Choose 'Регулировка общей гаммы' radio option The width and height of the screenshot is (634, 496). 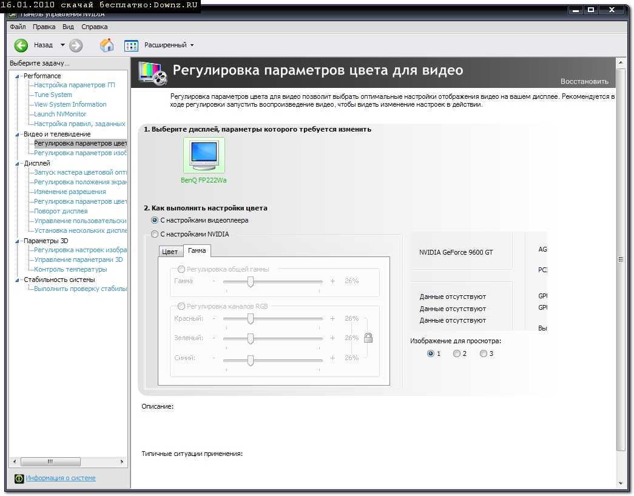[x=181, y=269]
